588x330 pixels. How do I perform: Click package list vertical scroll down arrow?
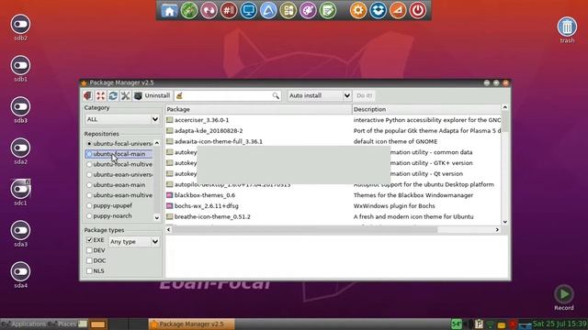(504, 222)
